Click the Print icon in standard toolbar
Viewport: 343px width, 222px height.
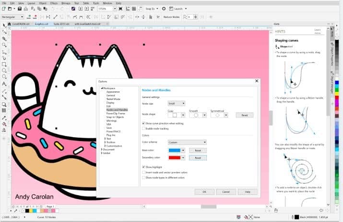[x=26, y=9]
